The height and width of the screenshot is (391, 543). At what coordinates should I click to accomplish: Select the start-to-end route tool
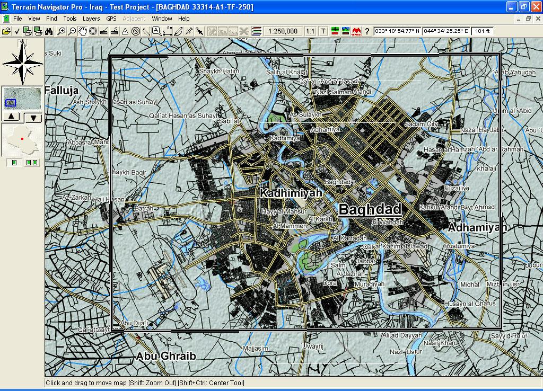168,31
